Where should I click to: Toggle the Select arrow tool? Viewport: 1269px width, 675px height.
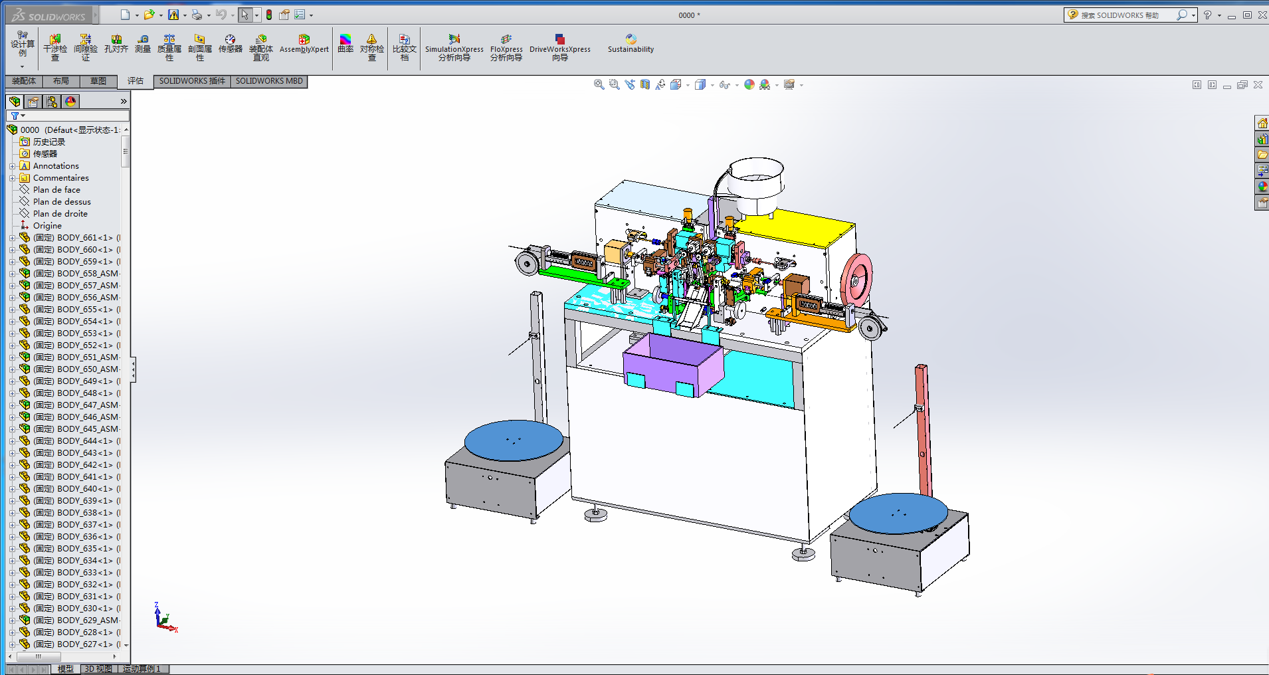coord(245,15)
